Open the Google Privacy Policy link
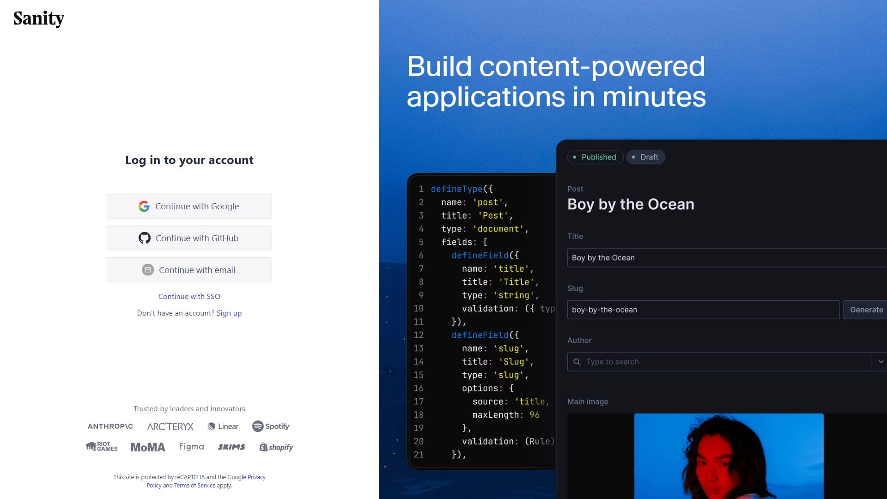The width and height of the screenshot is (887, 499). point(256,477)
